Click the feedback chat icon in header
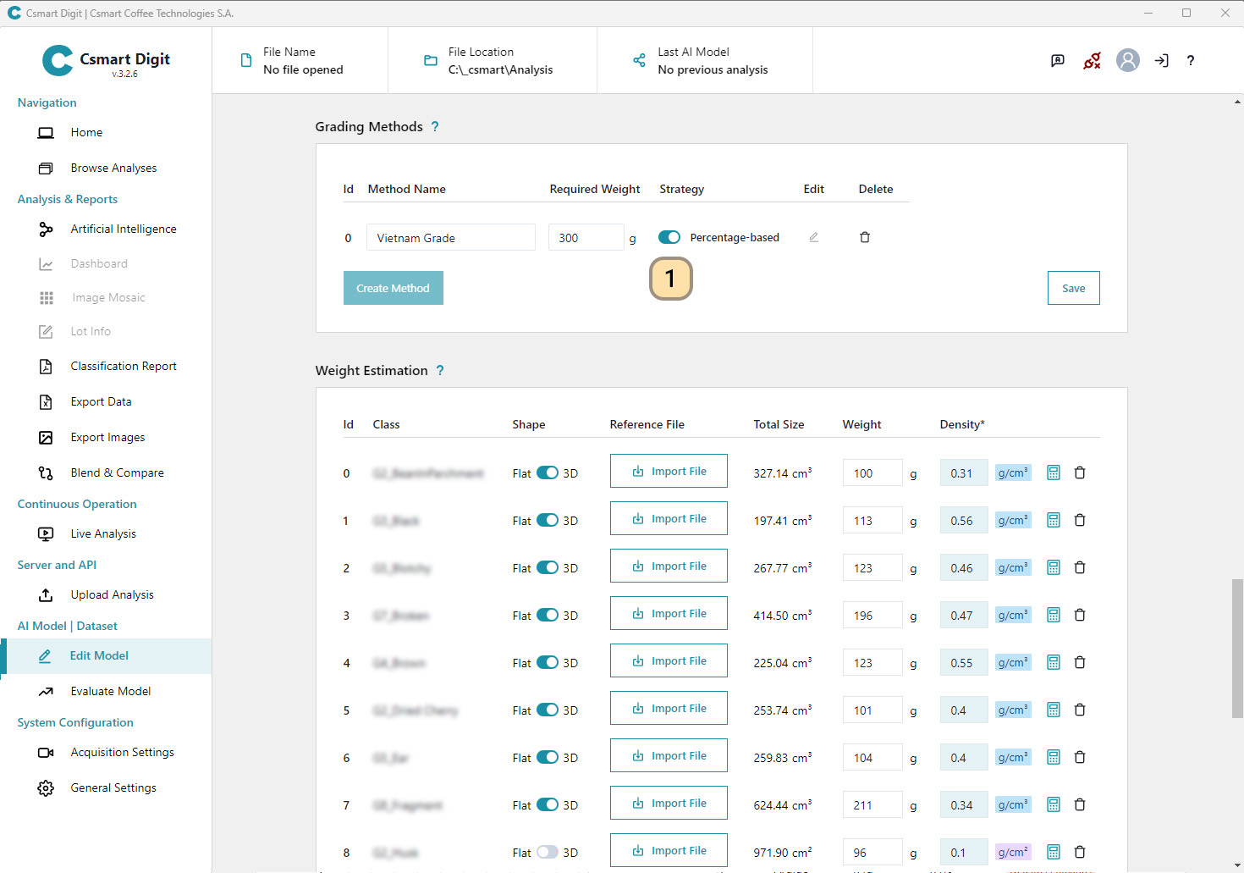This screenshot has height=873, width=1244. [x=1057, y=60]
